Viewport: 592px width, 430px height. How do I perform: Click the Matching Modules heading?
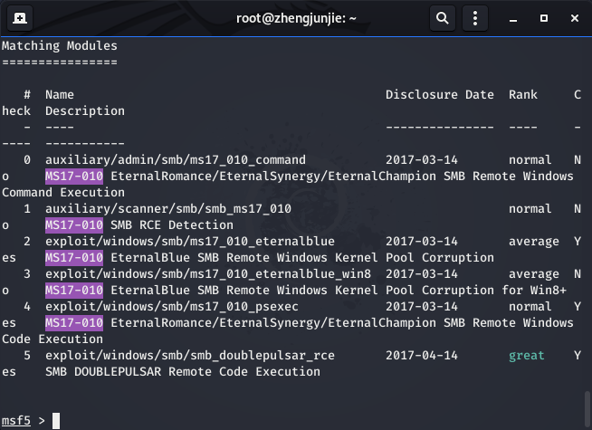(60, 45)
